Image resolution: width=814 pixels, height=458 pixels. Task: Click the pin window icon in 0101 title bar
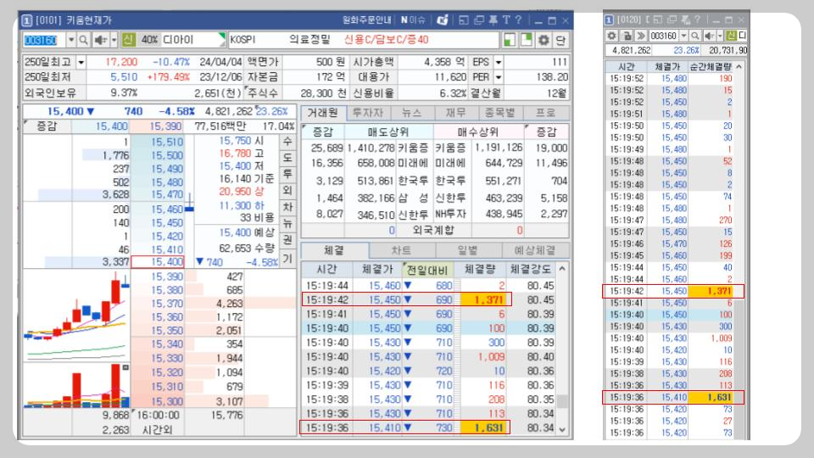[x=493, y=20]
